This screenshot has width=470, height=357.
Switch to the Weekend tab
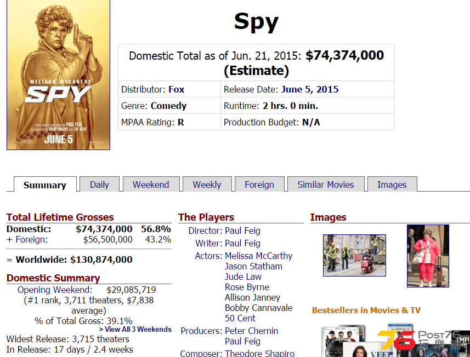[x=151, y=185]
